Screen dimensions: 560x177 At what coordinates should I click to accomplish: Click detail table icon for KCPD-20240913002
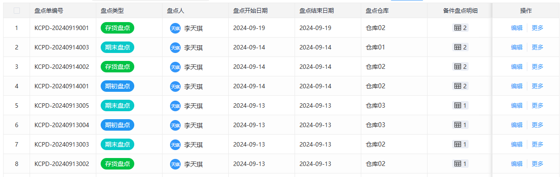[458, 164]
